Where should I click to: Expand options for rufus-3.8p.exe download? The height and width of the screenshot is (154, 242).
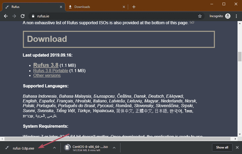coord(54,148)
